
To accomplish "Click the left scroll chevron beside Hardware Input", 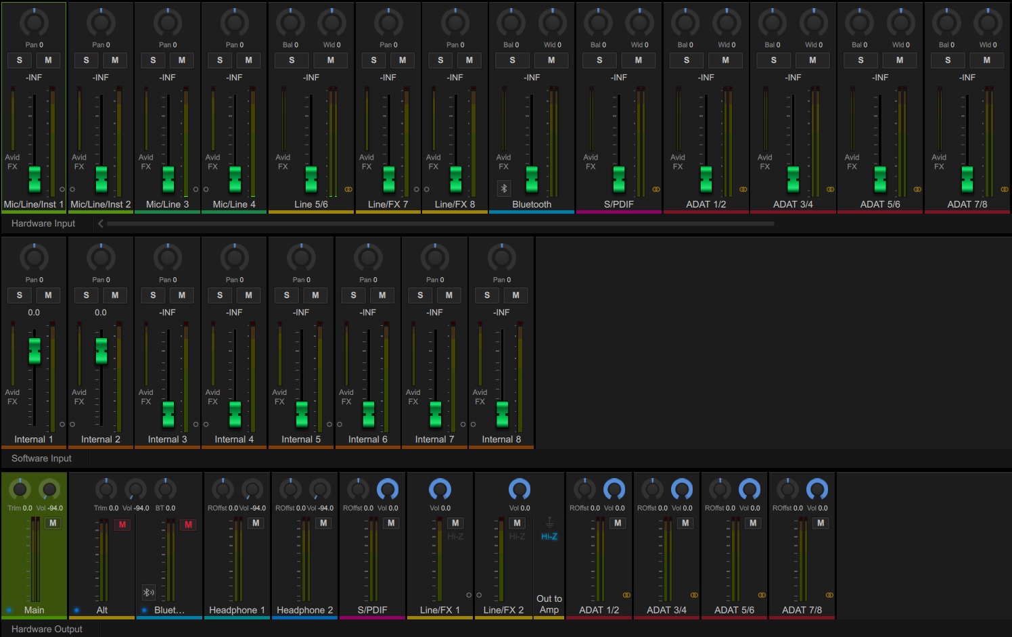I will coord(100,223).
